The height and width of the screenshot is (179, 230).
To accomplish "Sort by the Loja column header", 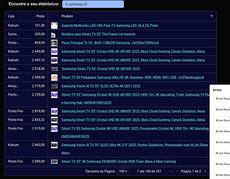I will (11, 16).
